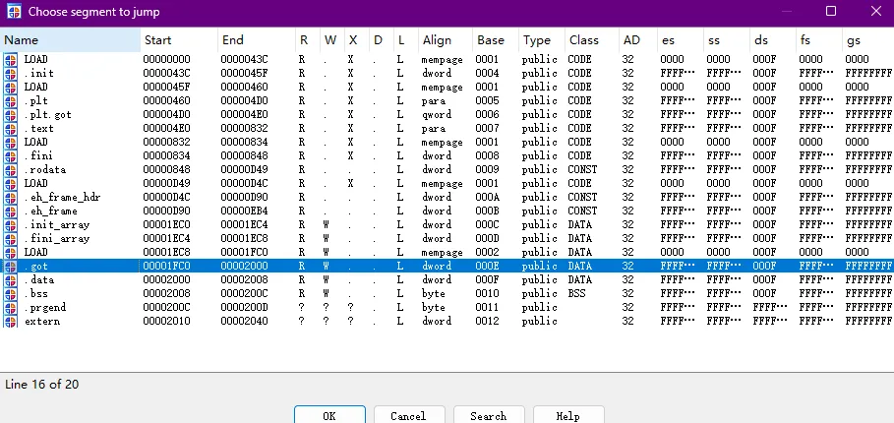Sort by the Class column header
894x423 pixels.
coord(592,40)
